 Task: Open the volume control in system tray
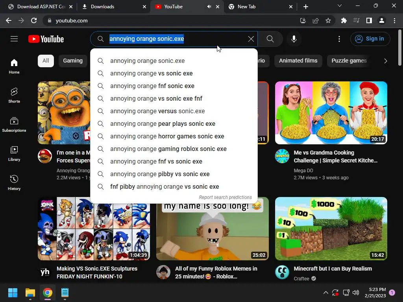[356, 293]
